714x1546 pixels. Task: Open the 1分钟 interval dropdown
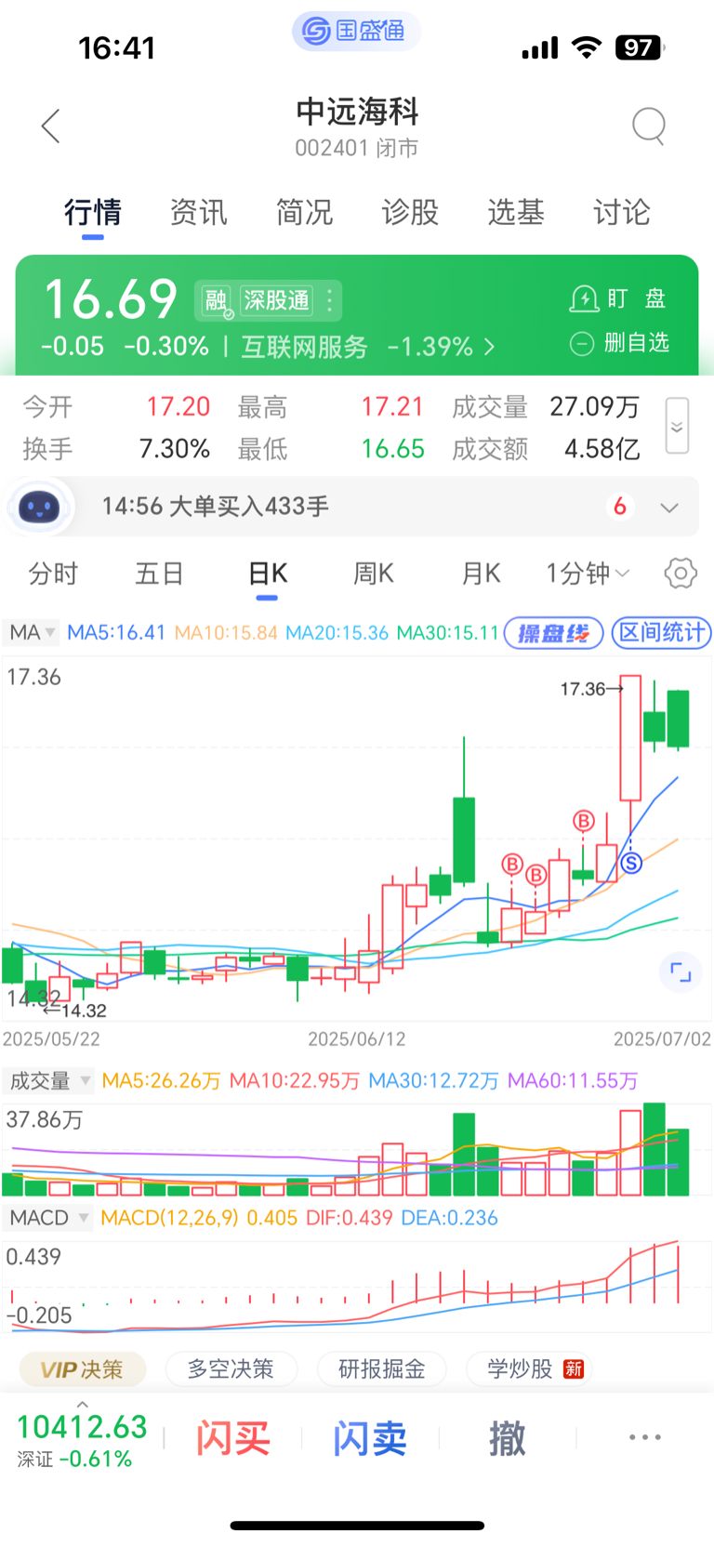(x=588, y=574)
